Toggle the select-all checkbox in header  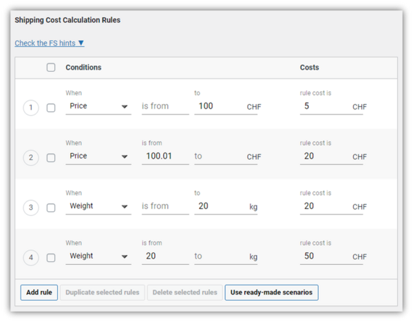pos(51,68)
